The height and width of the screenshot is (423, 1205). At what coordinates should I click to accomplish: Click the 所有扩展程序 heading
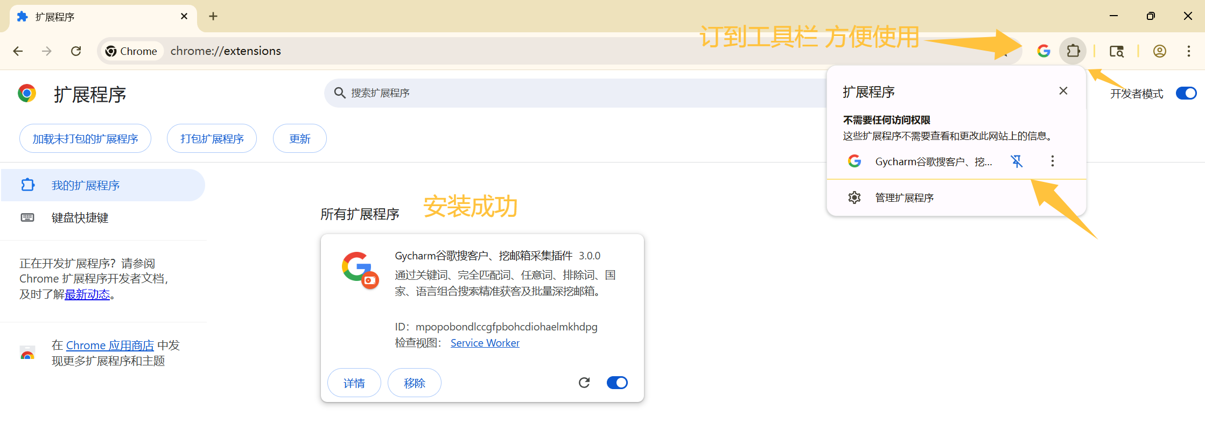360,214
